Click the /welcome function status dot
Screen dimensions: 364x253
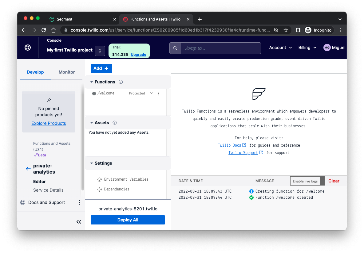[94, 94]
